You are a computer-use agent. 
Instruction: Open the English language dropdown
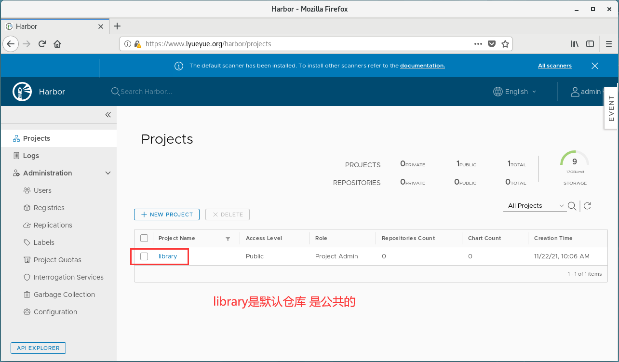coord(515,92)
